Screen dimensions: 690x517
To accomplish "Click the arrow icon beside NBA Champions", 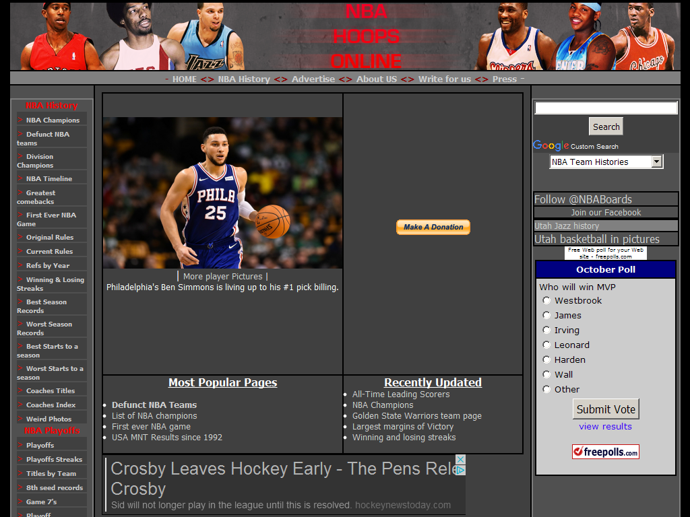I will 20,120.
